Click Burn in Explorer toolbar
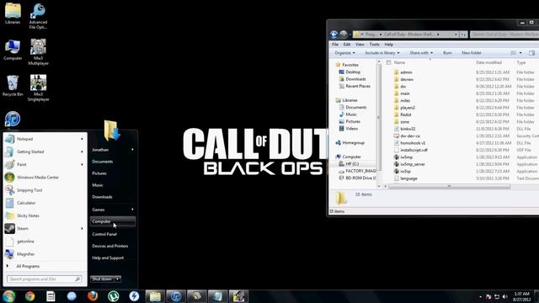The image size is (539, 303). (447, 53)
